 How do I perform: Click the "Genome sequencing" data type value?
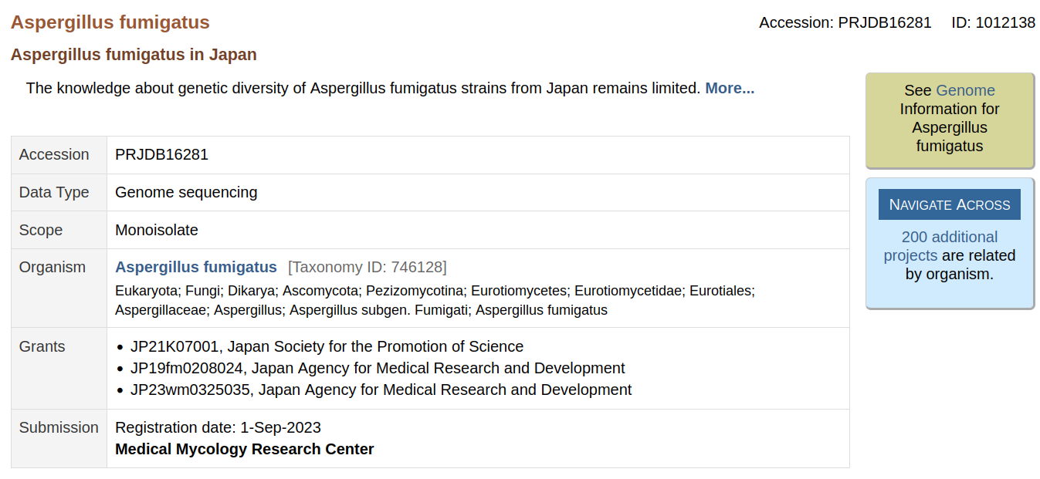tap(186, 193)
